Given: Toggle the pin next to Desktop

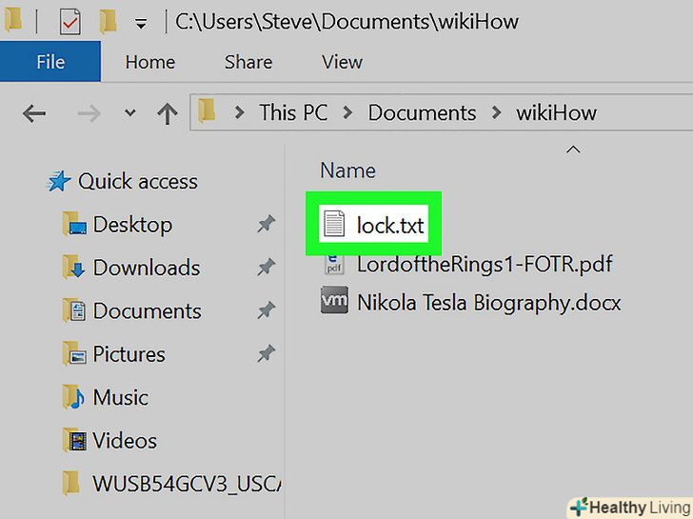Looking at the screenshot, I should click(x=267, y=224).
